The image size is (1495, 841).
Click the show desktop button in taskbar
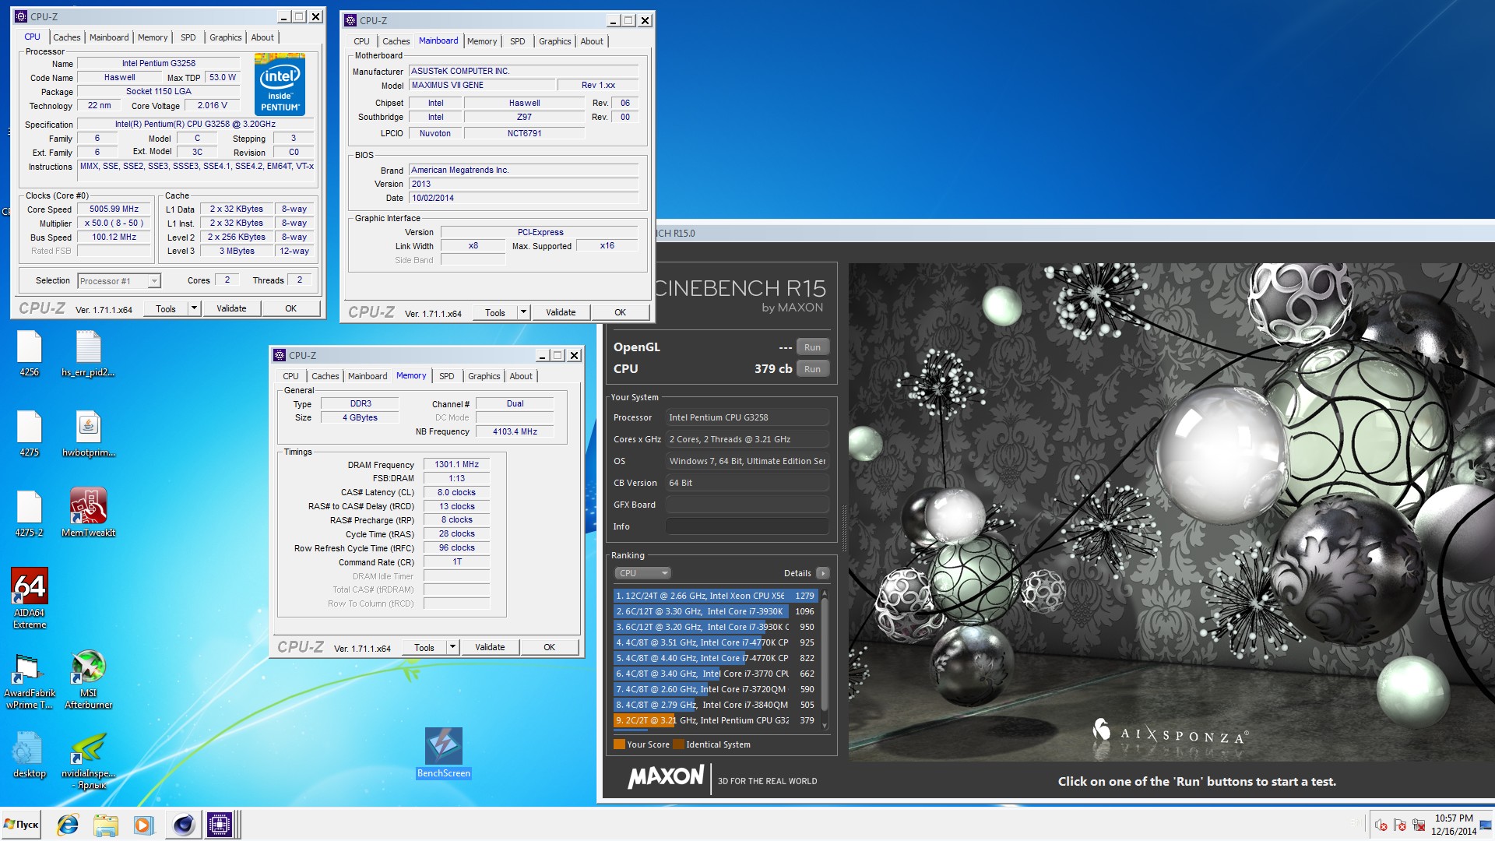pyautogui.click(x=1486, y=825)
